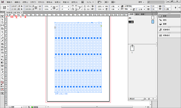This screenshot has height=108, width=181.
Task: Select the Vertical Grid tool
Action: (x=2, y=53)
